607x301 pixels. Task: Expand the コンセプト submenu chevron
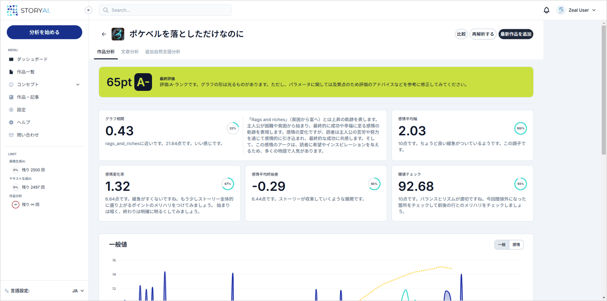coord(78,85)
